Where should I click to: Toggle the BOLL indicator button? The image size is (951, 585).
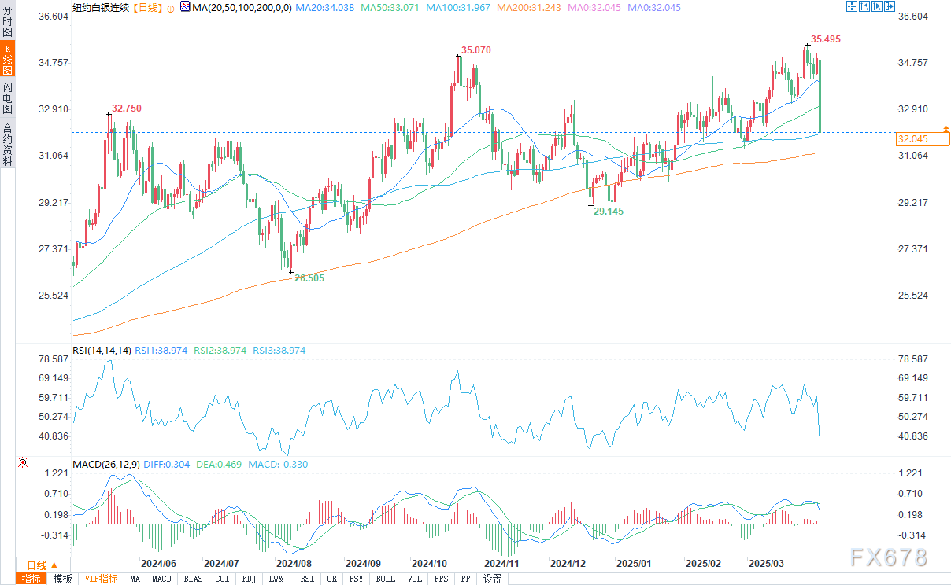click(385, 579)
